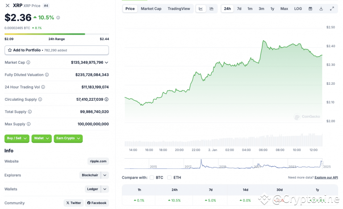Image resolution: width=343 pixels, height=209 pixels.
Task: Select Max chart timeframe
Action: (284, 9)
